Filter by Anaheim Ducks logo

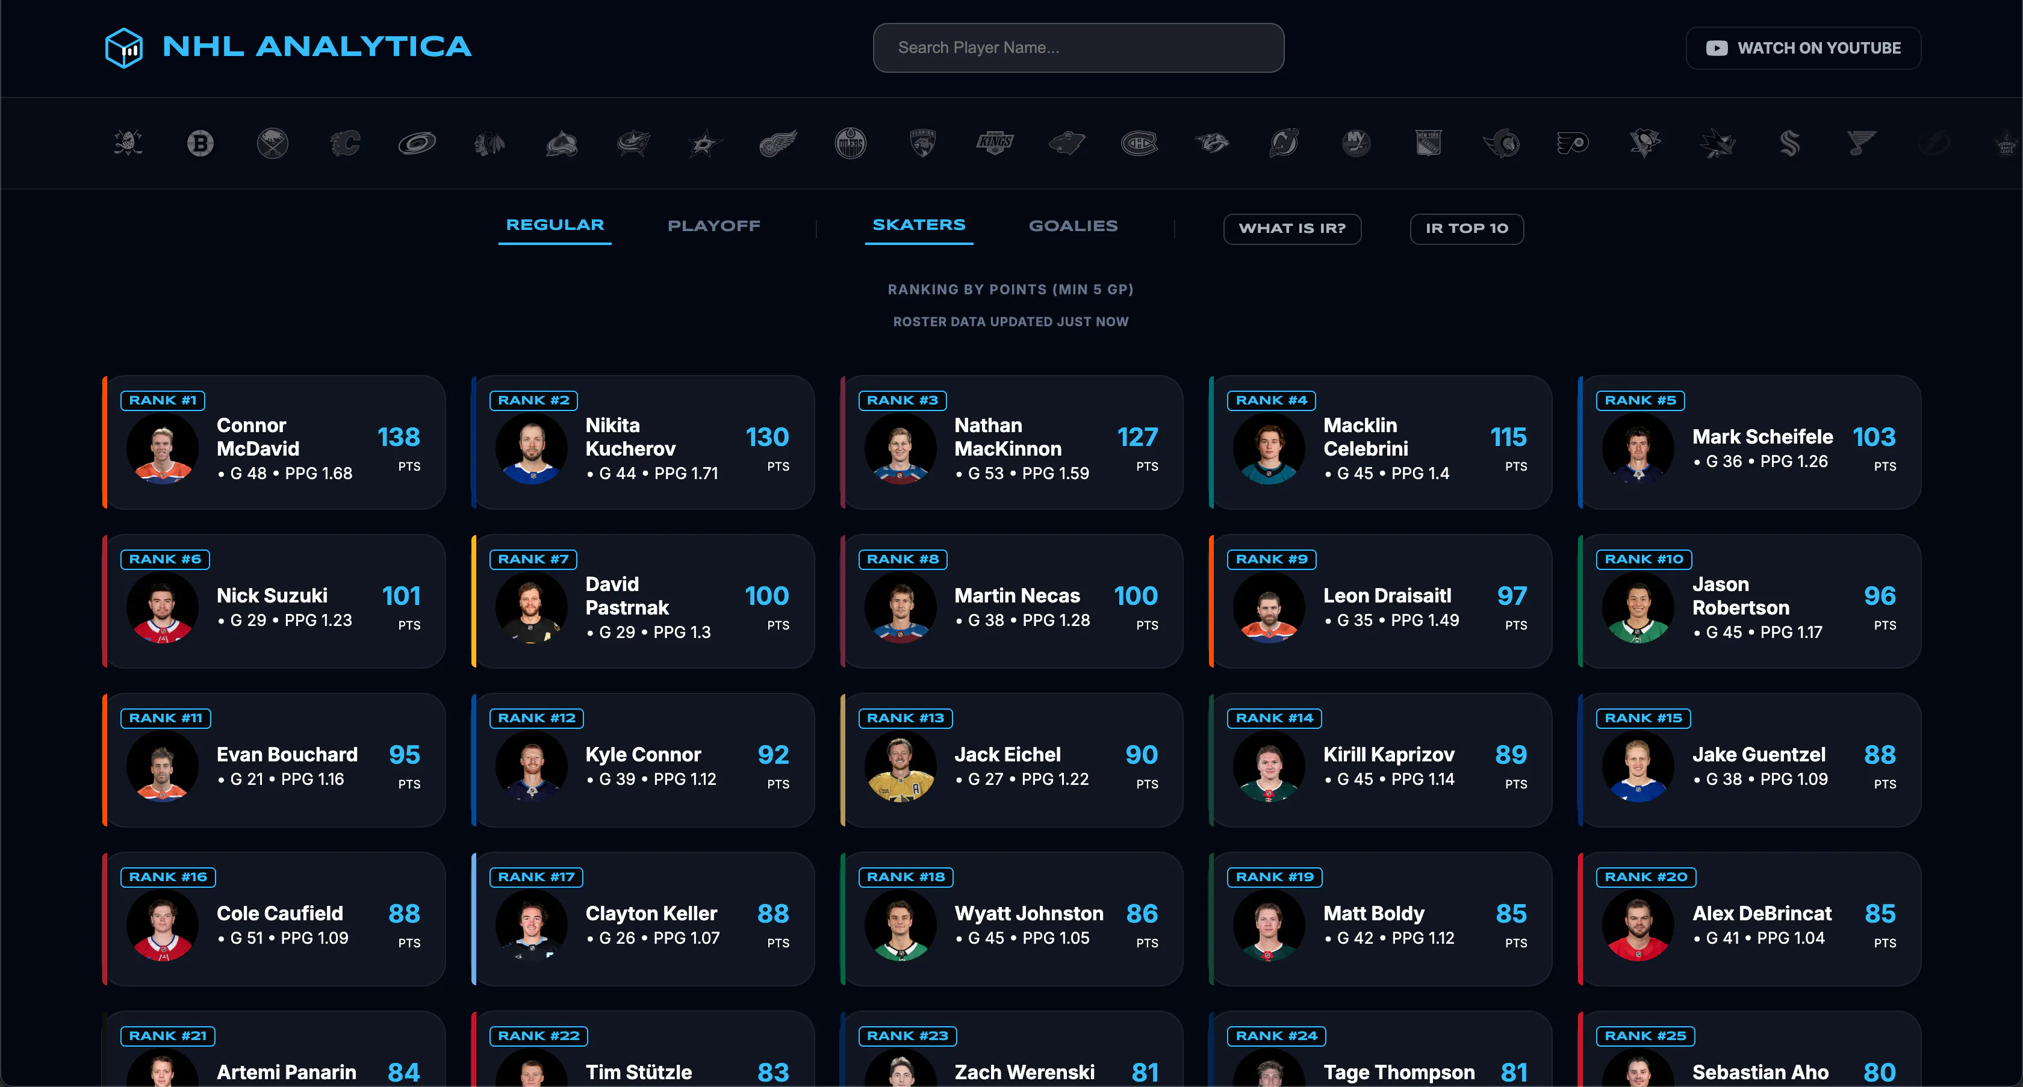(128, 144)
